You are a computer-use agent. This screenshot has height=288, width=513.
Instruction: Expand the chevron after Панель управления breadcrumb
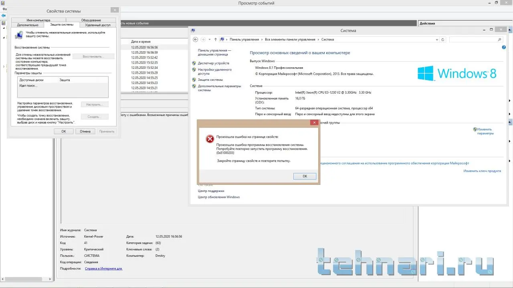pos(262,40)
